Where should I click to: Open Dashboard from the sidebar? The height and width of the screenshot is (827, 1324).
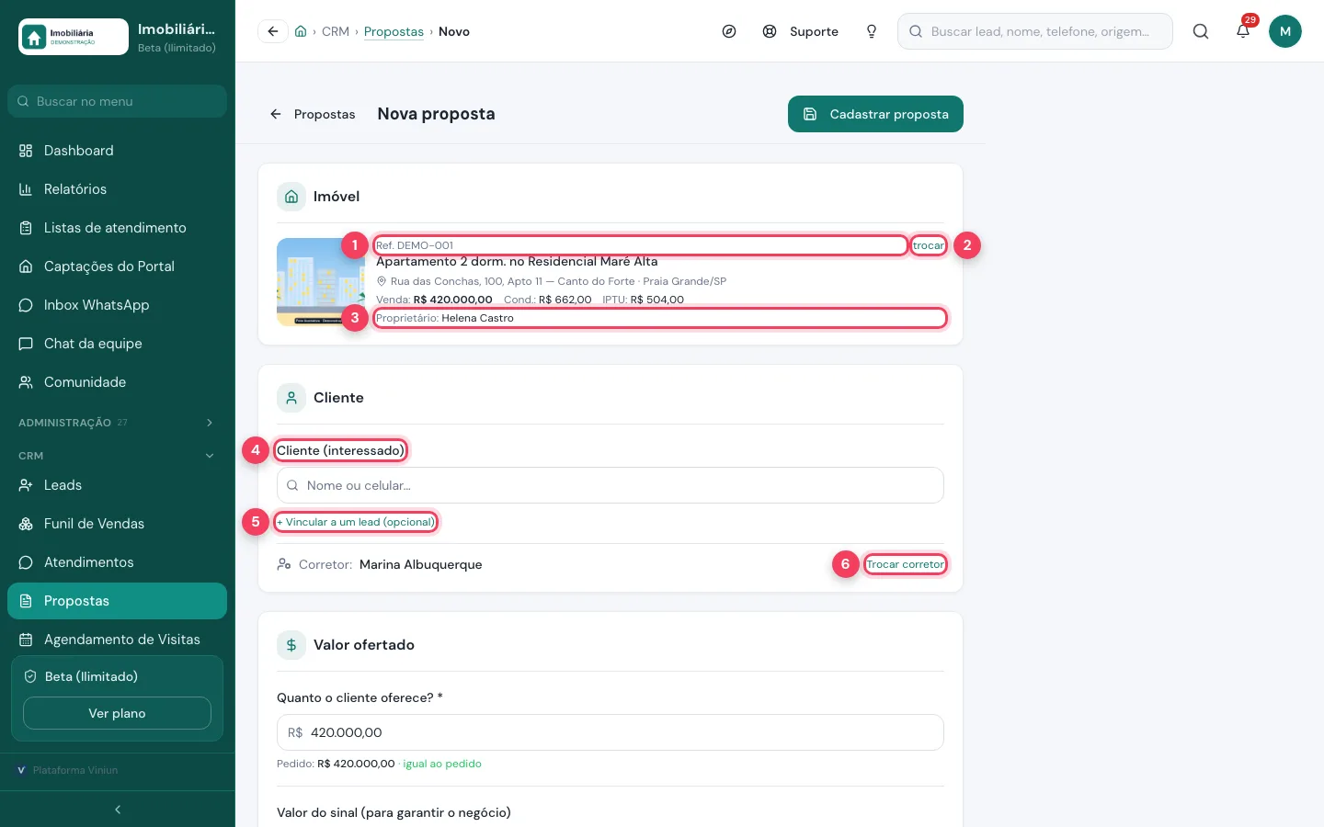(117, 151)
